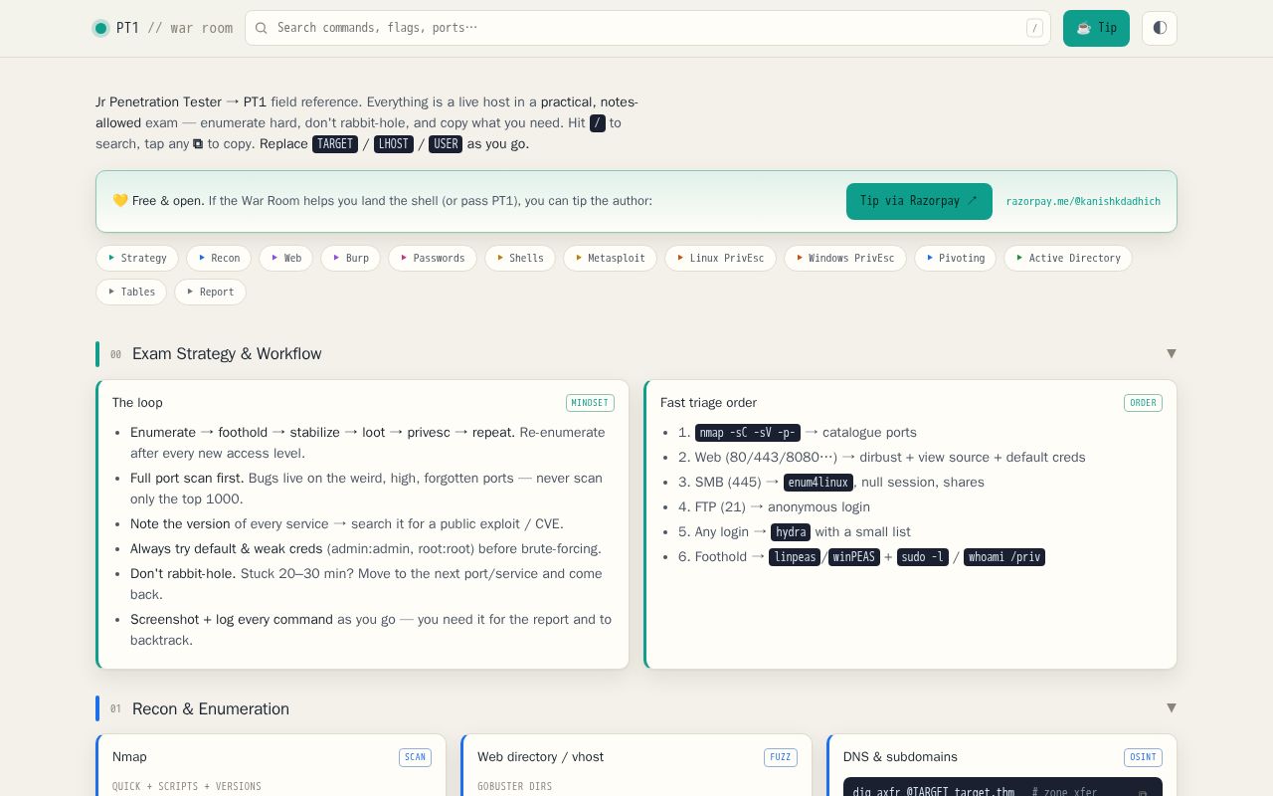This screenshot has width=1273, height=796.
Task: Click the winPEAS code chip
Action: tap(854, 557)
